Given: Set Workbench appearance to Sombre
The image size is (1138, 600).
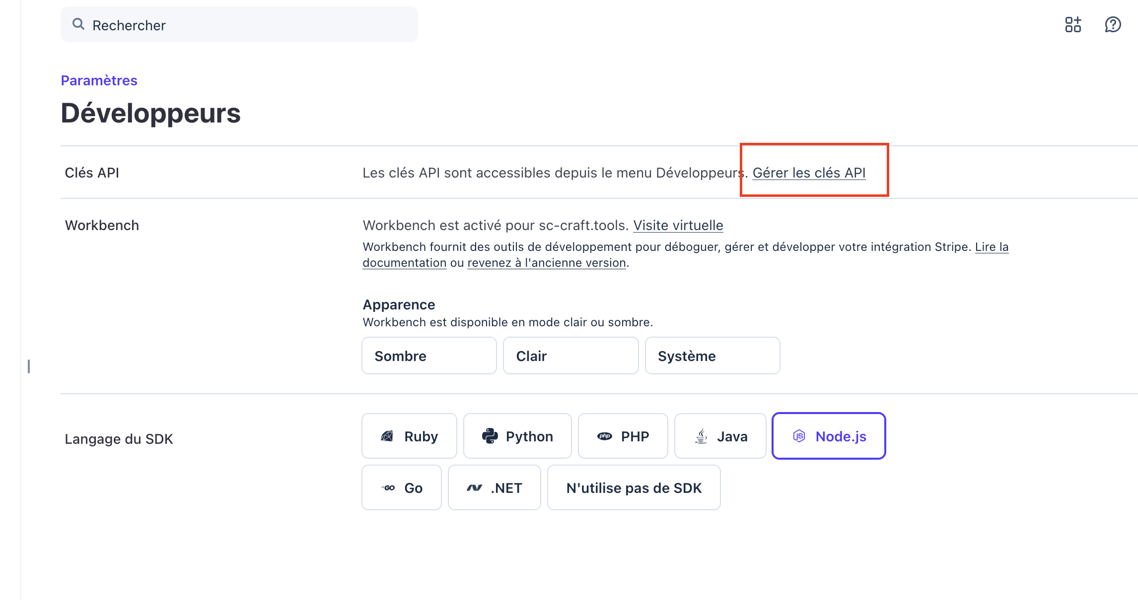Looking at the screenshot, I should (x=429, y=356).
